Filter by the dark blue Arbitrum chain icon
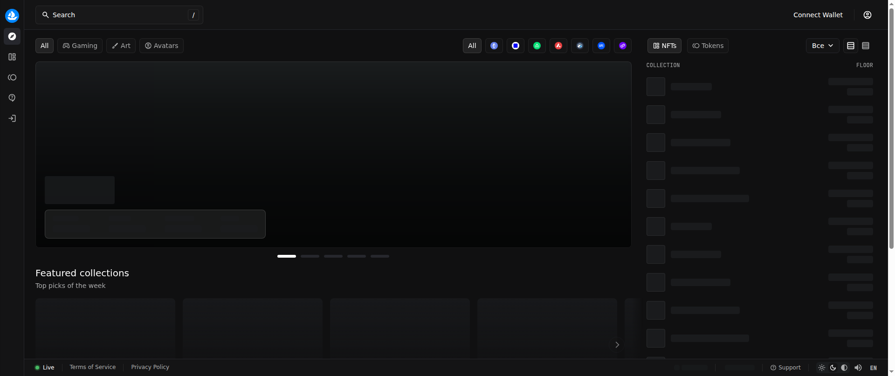This screenshot has height=376, width=895. click(x=580, y=46)
